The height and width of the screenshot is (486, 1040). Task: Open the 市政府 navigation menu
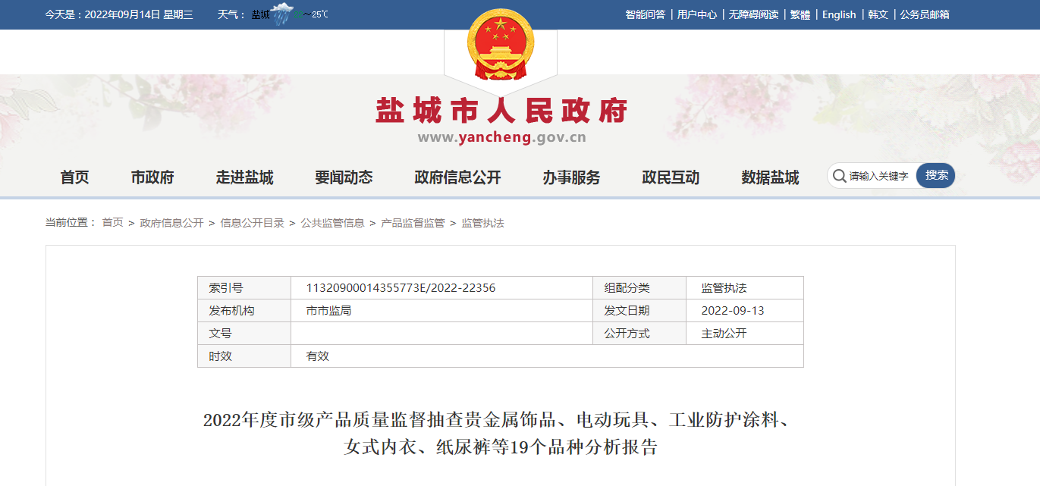click(x=152, y=177)
